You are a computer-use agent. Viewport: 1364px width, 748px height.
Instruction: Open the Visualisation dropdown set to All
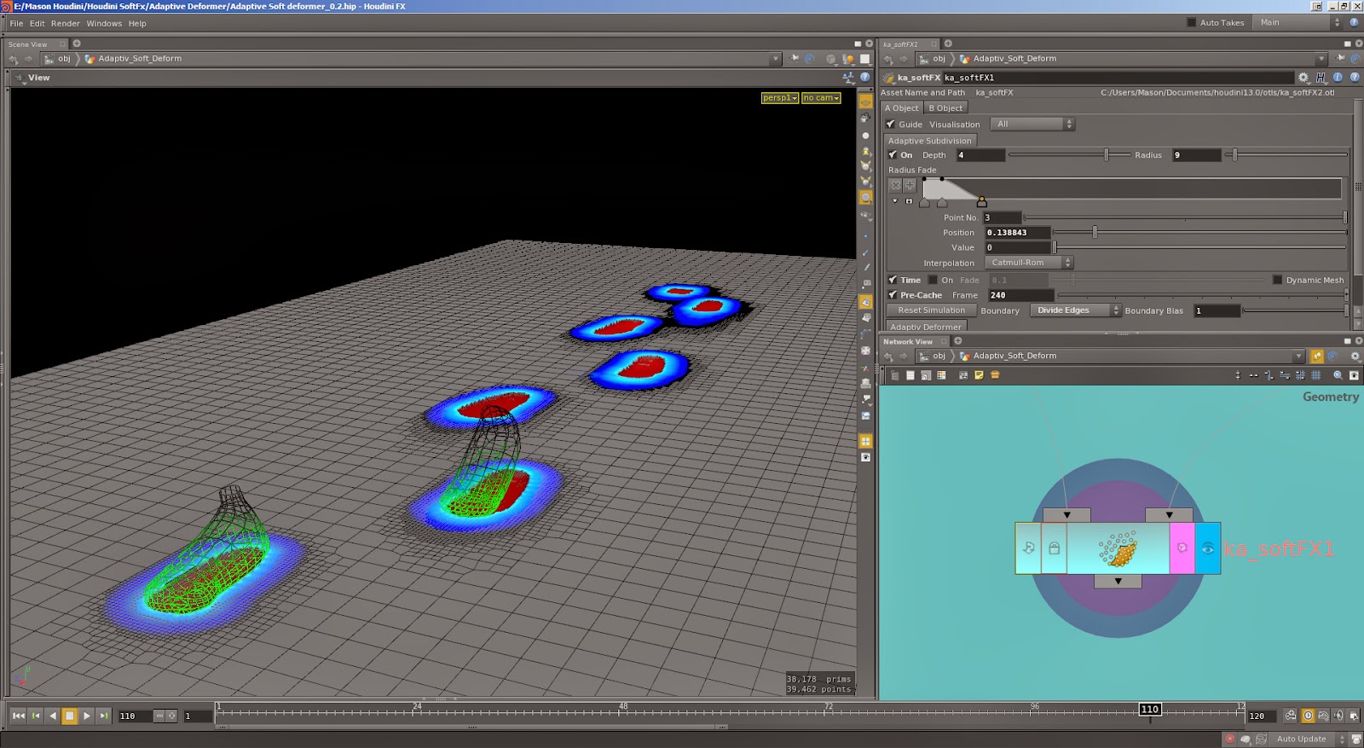coord(1032,125)
